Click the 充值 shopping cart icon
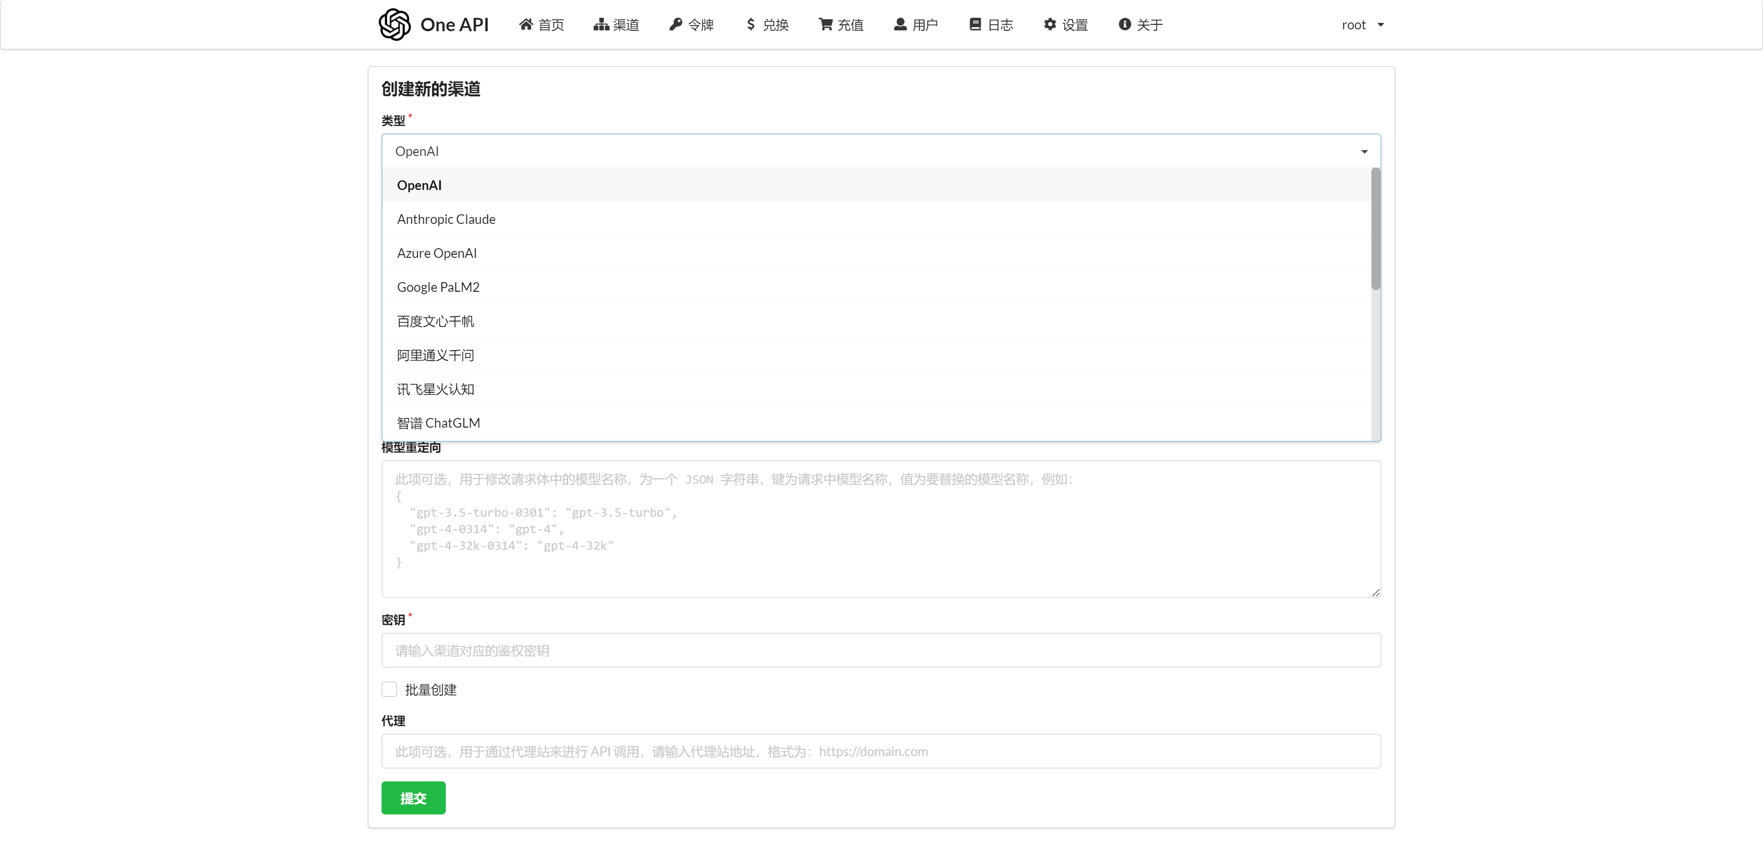1763x847 pixels. coord(825,25)
